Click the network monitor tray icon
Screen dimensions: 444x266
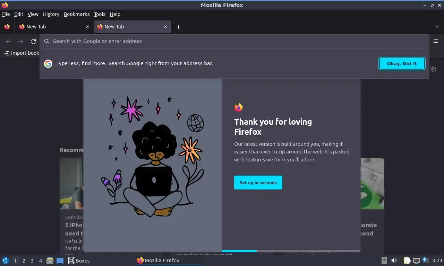(x=417, y=260)
